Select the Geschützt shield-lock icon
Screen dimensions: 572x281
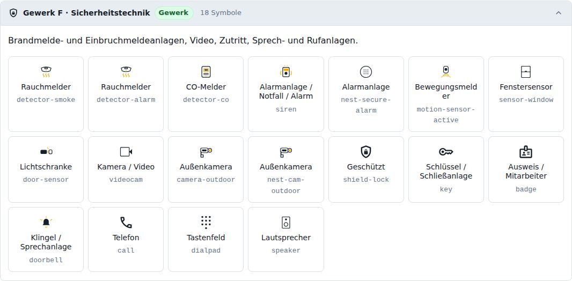(x=366, y=152)
